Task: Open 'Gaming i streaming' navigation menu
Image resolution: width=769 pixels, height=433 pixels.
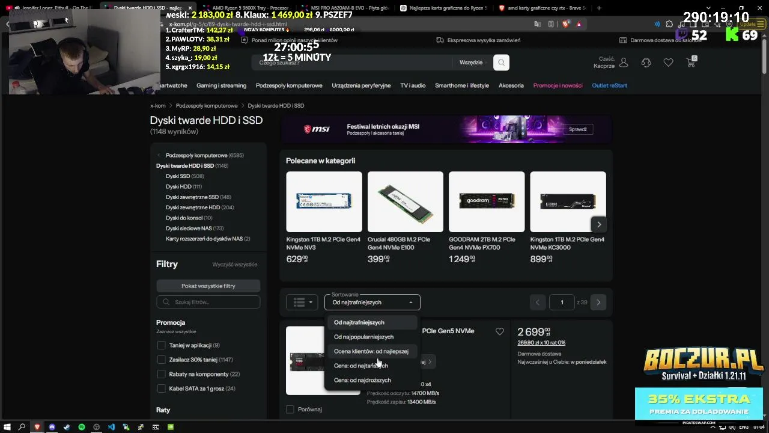Action: 221,85
